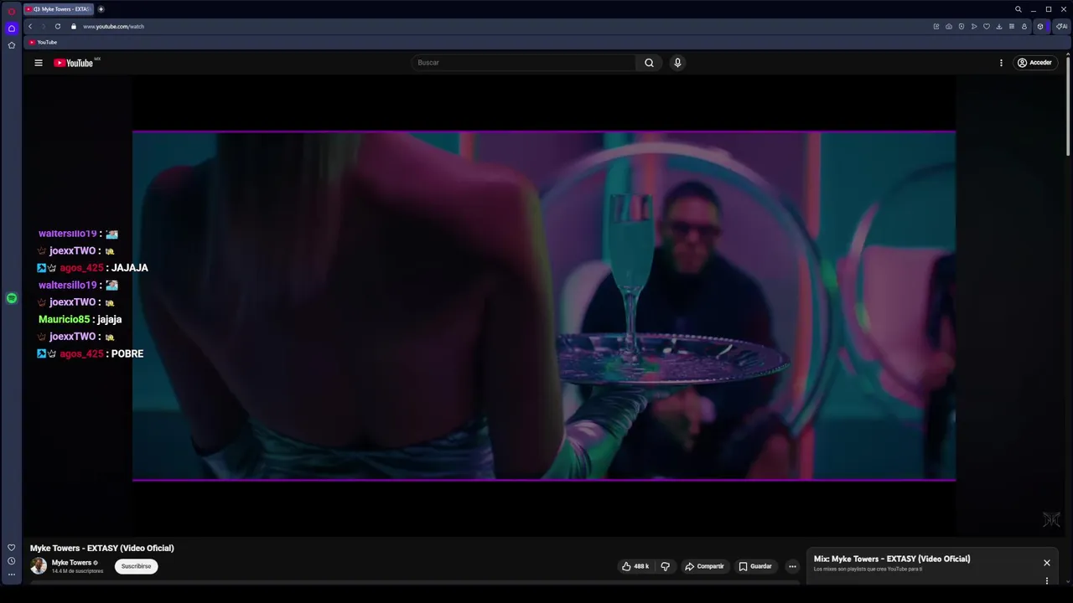
Task: Open the Aria AI assistant button
Action: [1061, 27]
